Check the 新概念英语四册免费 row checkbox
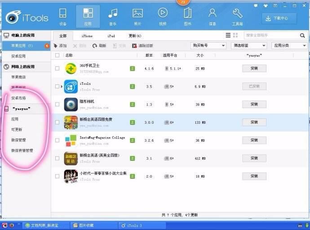Image resolution: width=310 pixels, height=230 pixels. (x=57, y=122)
